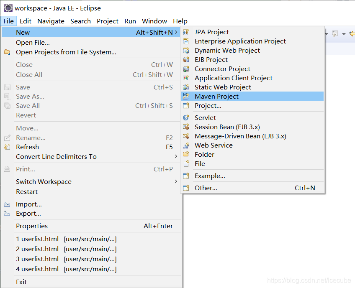Screen dimensions: 355x288
Task: Select Static Web Project entry
Action: 252,87
